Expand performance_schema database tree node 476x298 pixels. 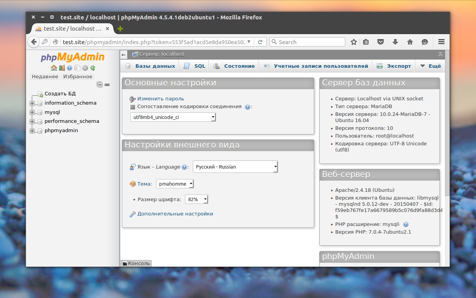[32, 121]
